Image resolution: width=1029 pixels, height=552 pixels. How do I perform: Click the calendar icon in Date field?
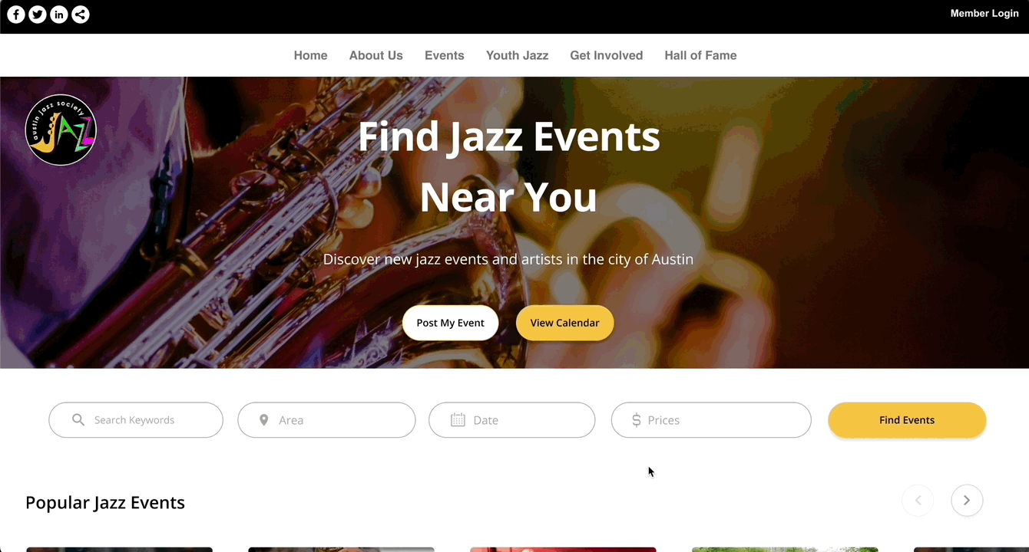[458, 420]
